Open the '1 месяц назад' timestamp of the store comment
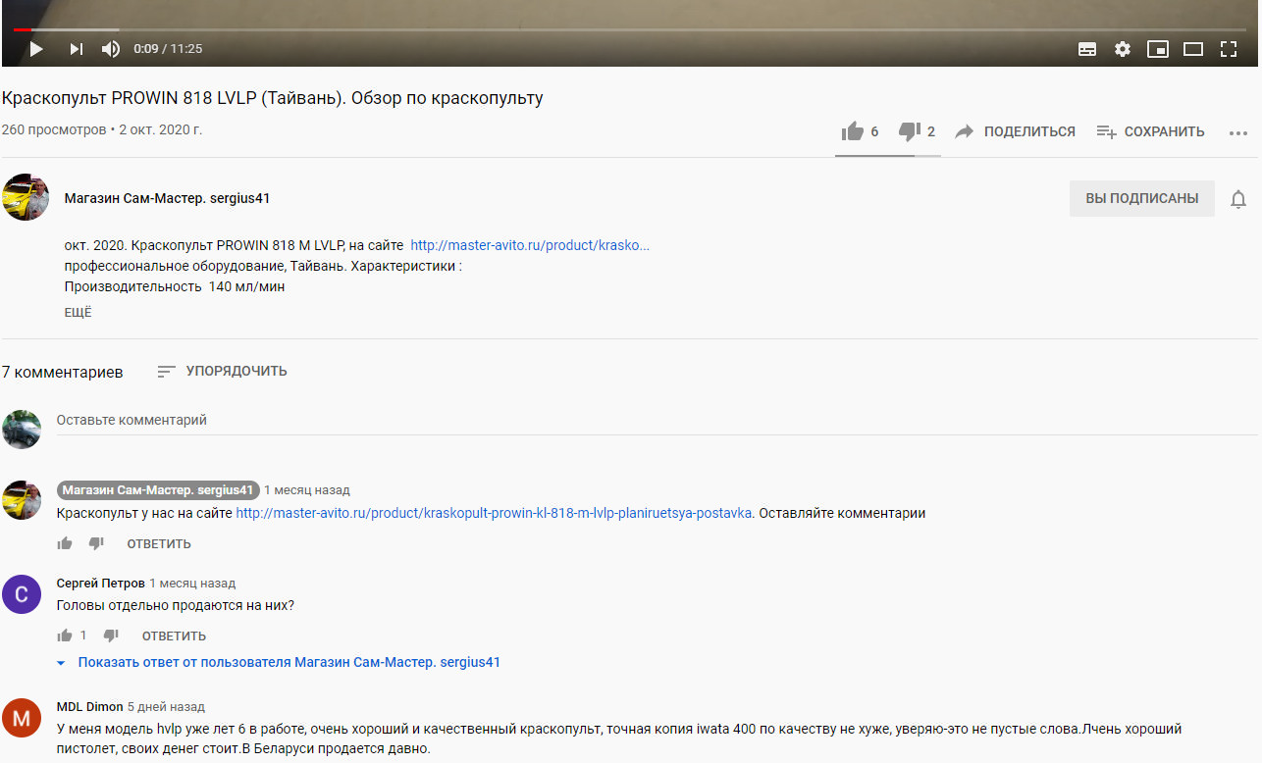The image size is (1262, 763). tap(307, 490)
